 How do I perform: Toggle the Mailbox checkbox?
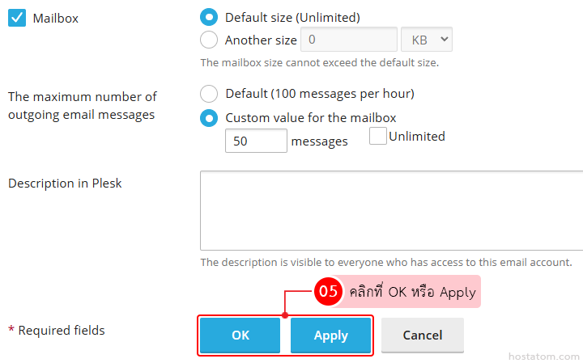17,18
